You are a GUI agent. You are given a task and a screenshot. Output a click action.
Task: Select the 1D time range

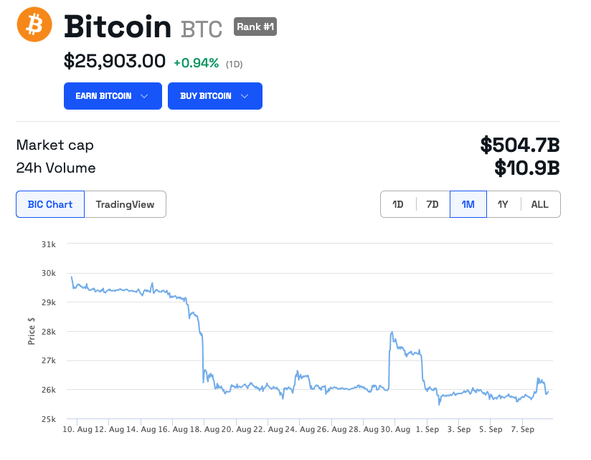[x=398, y=204]
